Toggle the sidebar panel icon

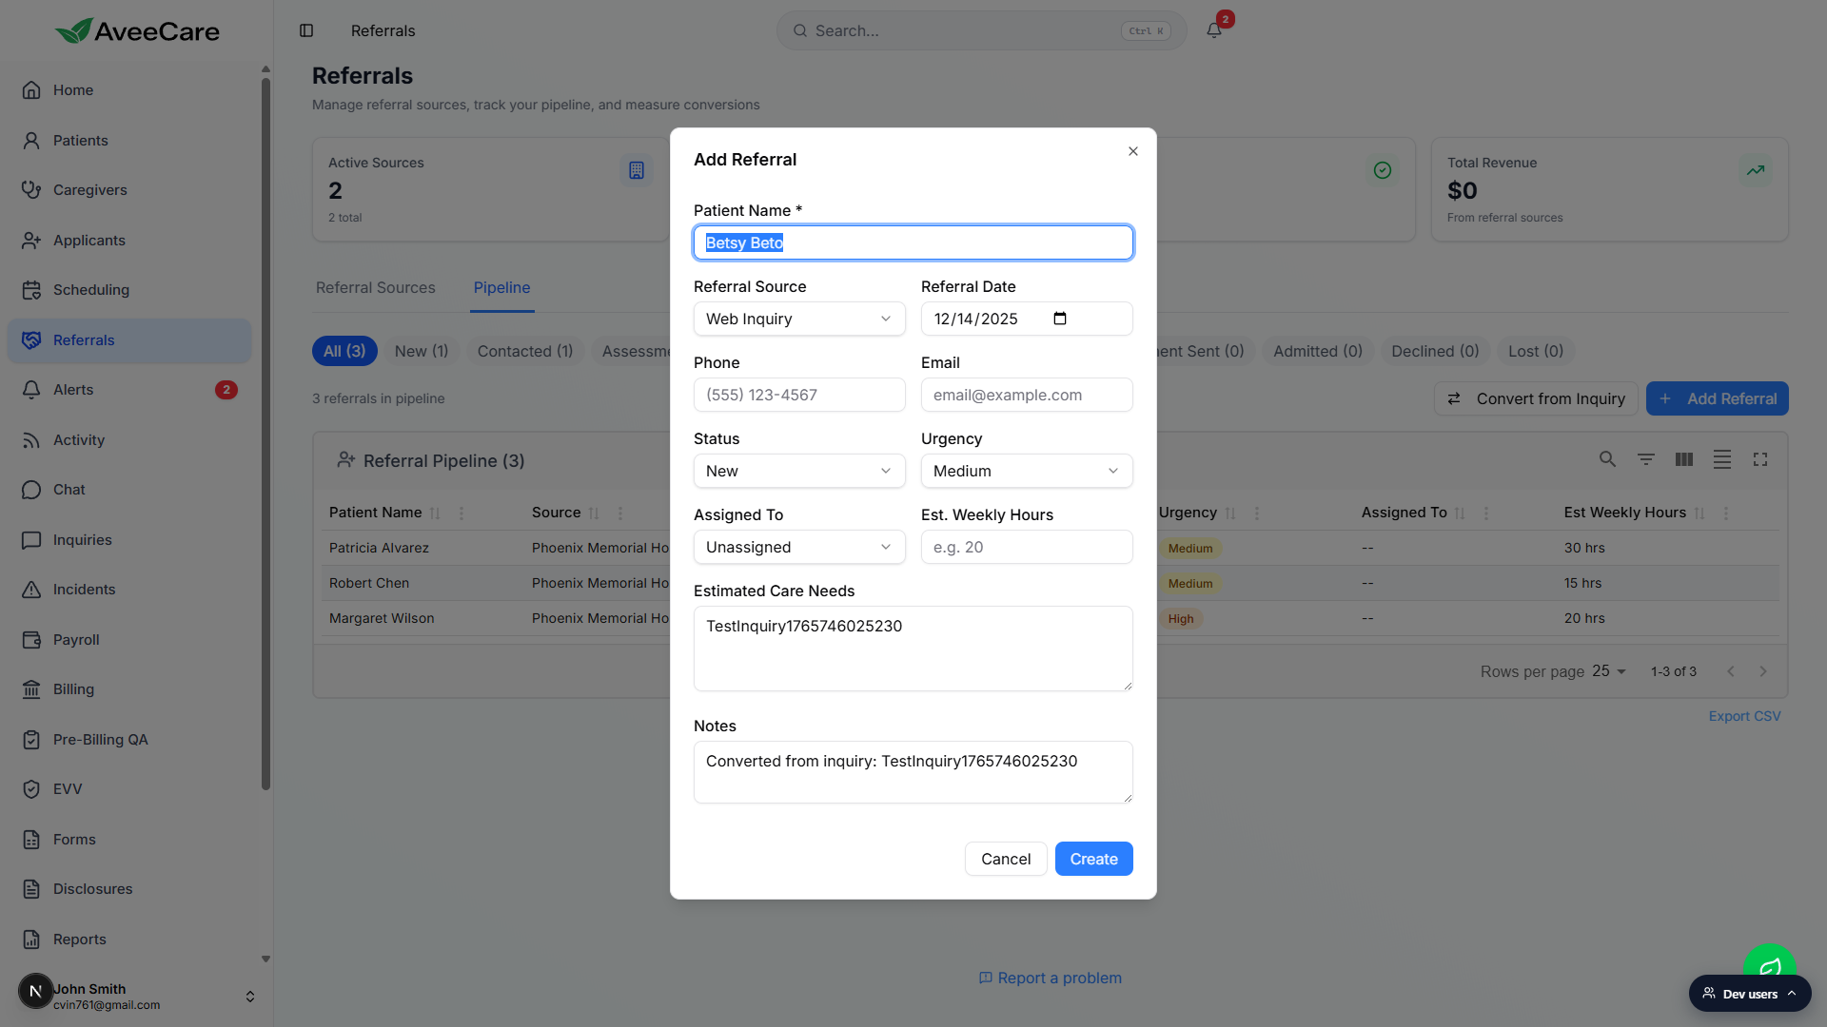(x=306, y=30)
